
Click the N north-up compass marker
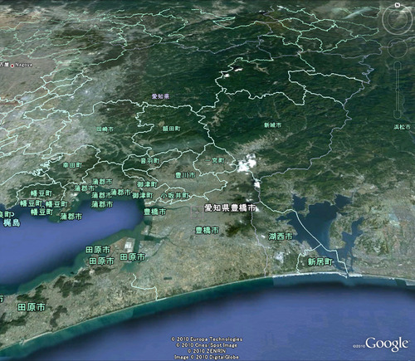398,5
